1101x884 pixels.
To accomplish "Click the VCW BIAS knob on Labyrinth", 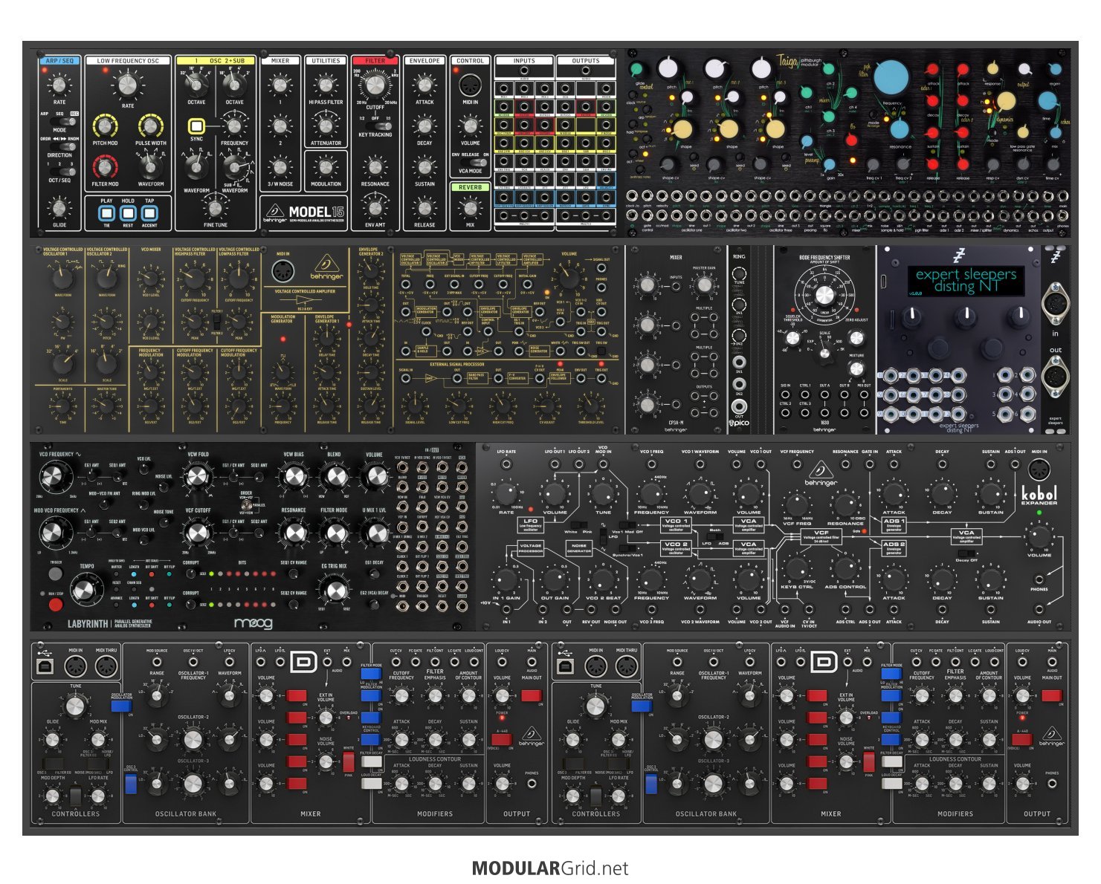I will tap(294, 475).
